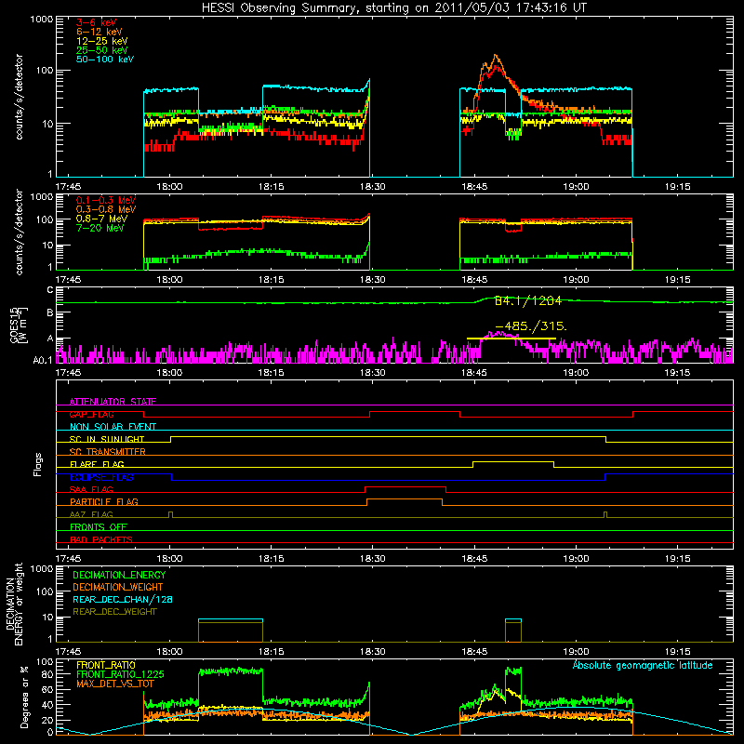744x744 pixels.
Task: Click the raised SAA_FLAG segment after 18:30
Action: click(x=405, y=486)
